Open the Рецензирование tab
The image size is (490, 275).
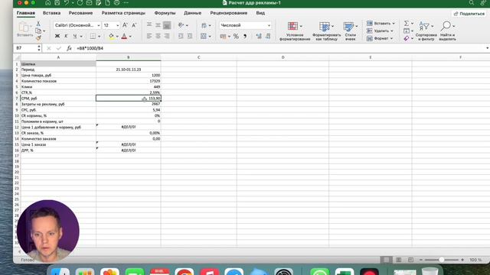tap(229, 13)
